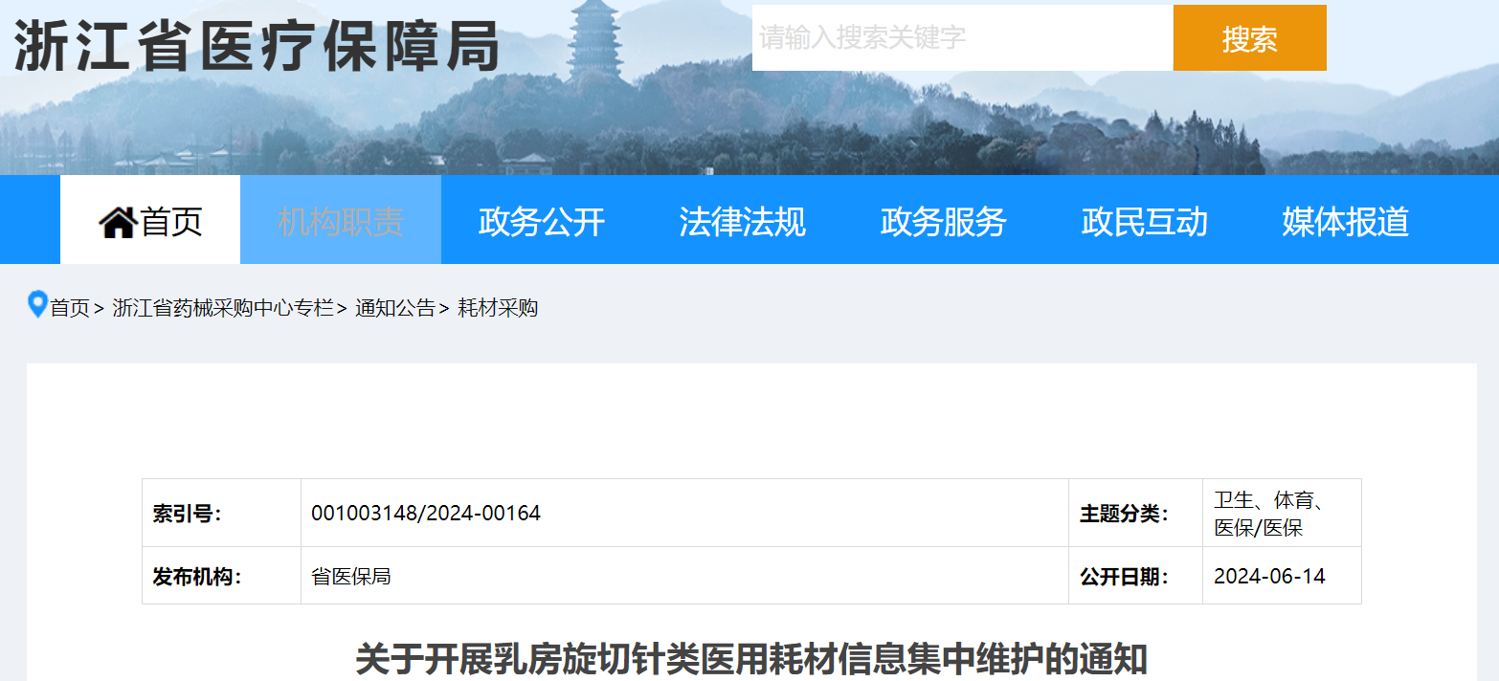Navigate to 政民互动
1499x681 pixels.
1144,221
